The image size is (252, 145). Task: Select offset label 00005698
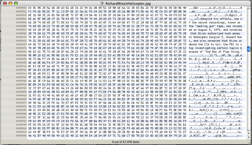click(x=21, y=52)
